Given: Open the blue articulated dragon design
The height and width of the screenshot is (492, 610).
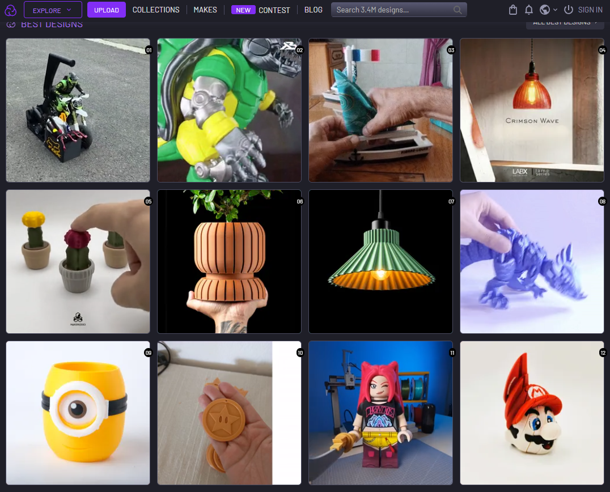Looking at the screenshot, I should point(532,261).
